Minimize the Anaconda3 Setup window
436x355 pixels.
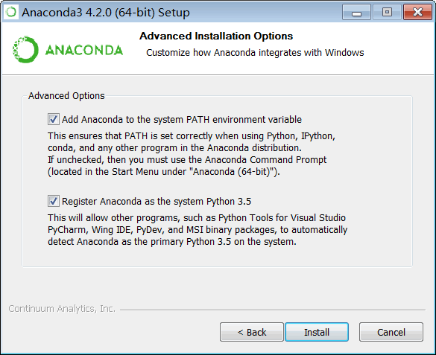point(356,13)
